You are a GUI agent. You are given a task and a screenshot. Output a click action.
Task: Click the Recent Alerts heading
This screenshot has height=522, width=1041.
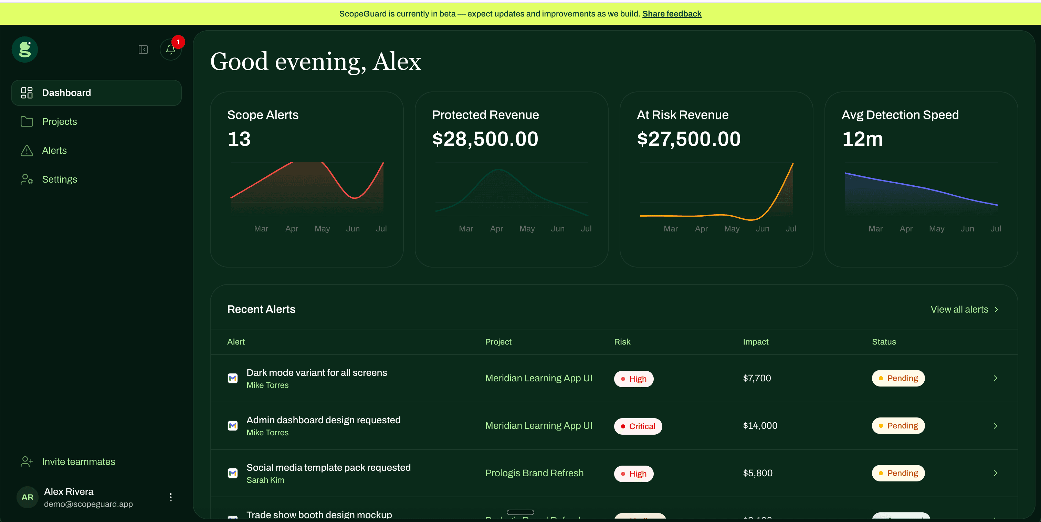pyautogui.click(x=262, y=309)
